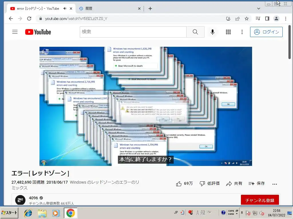Viewport: 293px width, 219px height.
Task: Click the site lock icon in address bar
Action: point(41,19)
